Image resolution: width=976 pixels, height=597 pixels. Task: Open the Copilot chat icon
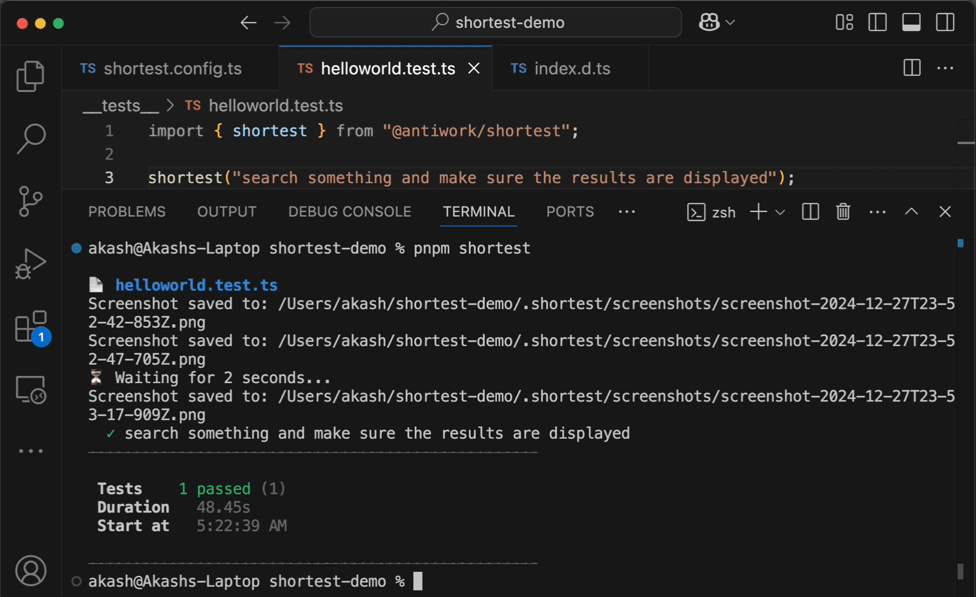click(709, 22)
